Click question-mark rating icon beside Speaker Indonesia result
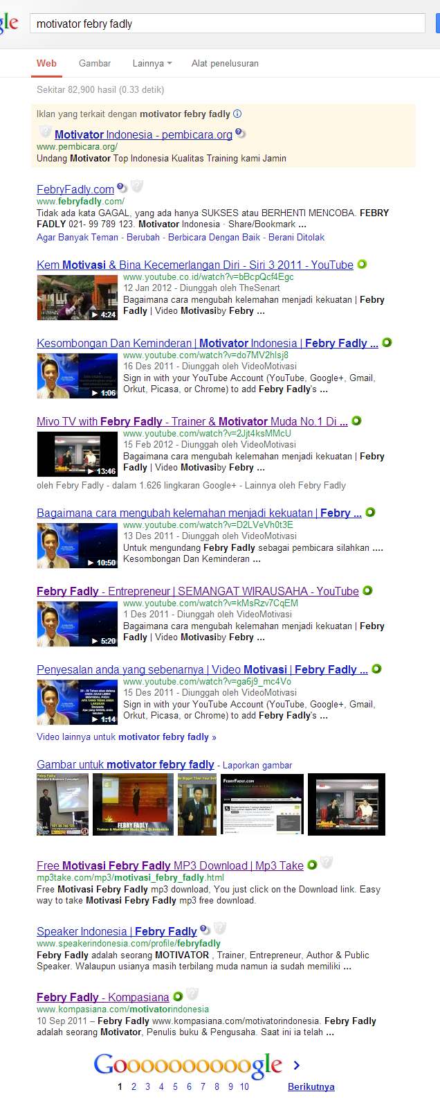Viewport: 440px width, 1101px height. click(x=205, y=929)
